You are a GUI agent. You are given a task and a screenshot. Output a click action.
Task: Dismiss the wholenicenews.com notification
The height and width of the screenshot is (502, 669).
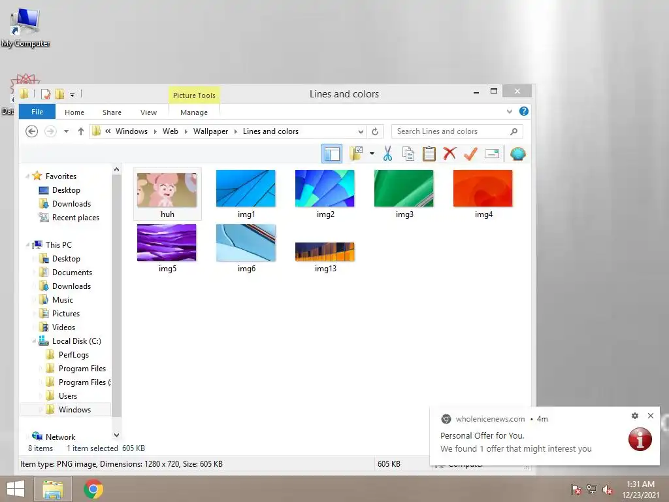coord(651,416)
